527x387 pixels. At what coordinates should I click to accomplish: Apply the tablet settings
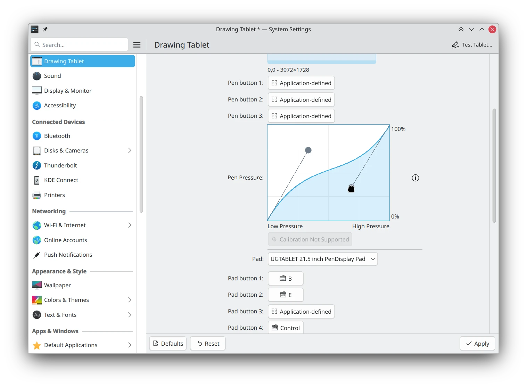pos(477,344)
